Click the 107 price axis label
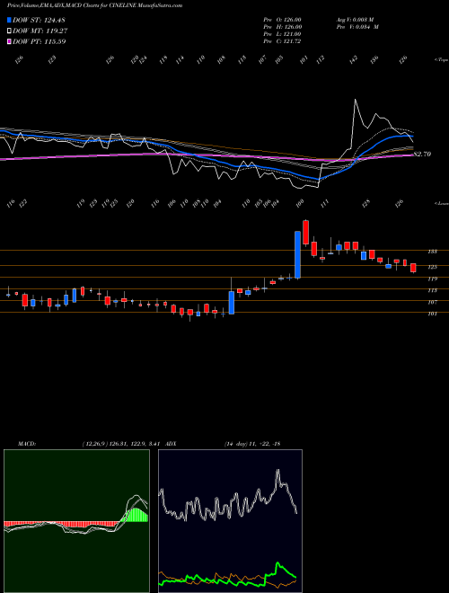The height and width of the screenshot is (593, 449). pos(433,302)
